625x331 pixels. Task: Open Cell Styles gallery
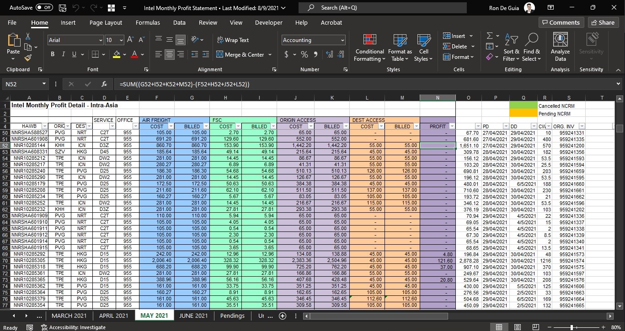(x=423, y=47)
